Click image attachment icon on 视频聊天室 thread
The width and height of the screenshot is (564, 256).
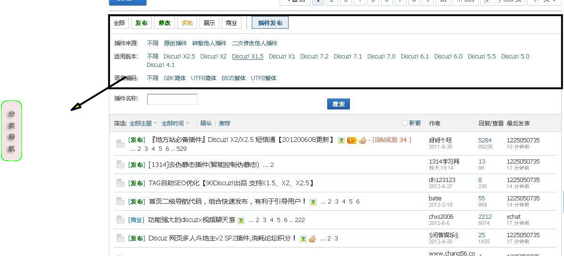(x=241, y=220)
